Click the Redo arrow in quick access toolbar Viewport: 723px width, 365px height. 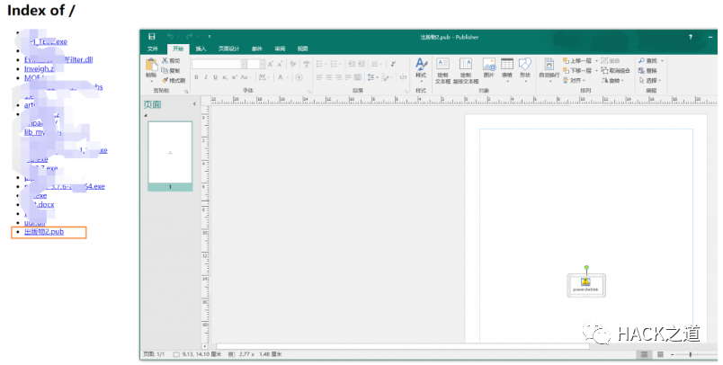click(189, 36)
